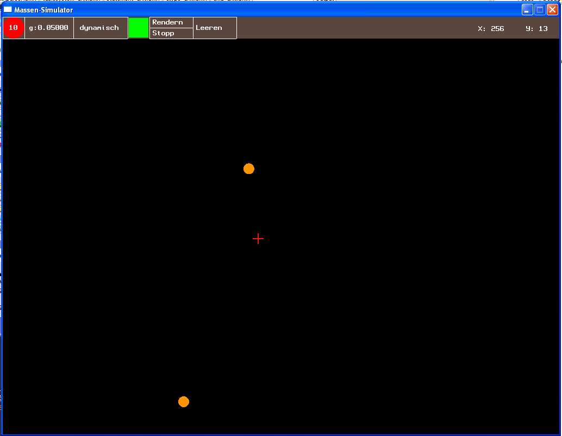This screenshot has height=436, width=562.
Task: Select the lower orange mass ball
Action: pos(184,402)
